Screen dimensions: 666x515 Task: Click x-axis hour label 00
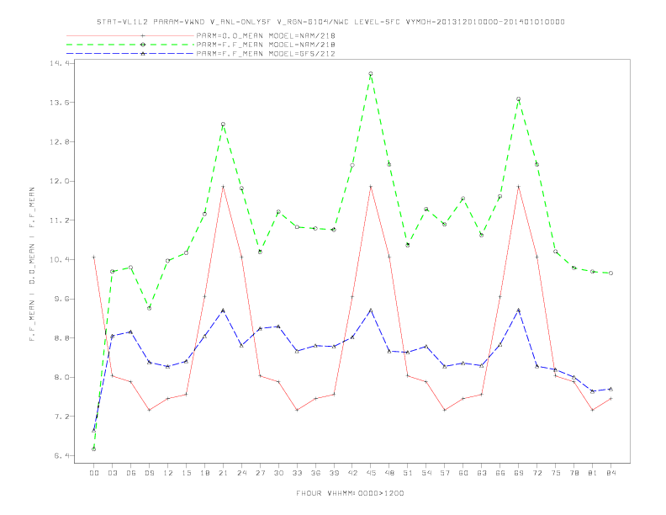point(94,473)
